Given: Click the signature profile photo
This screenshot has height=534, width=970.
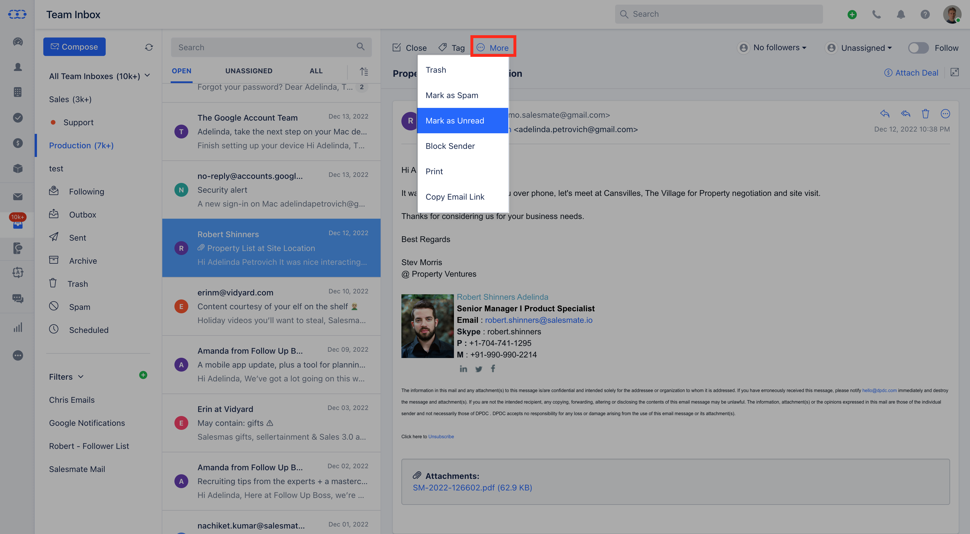Looking at the screenshot, I should click(427, 326).
